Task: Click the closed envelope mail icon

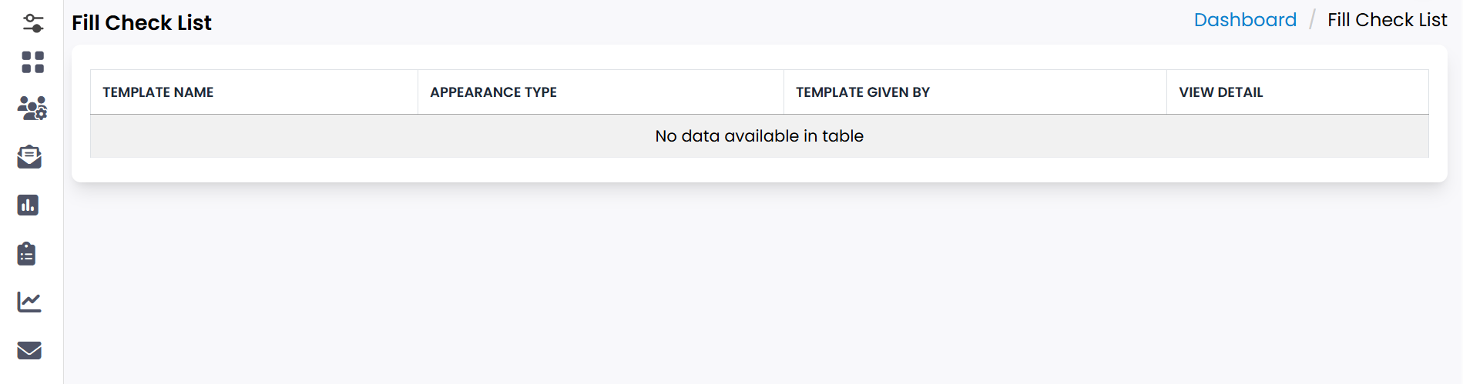Action: 29,350
